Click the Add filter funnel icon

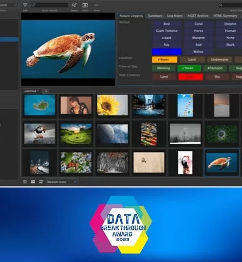(25, 5)
